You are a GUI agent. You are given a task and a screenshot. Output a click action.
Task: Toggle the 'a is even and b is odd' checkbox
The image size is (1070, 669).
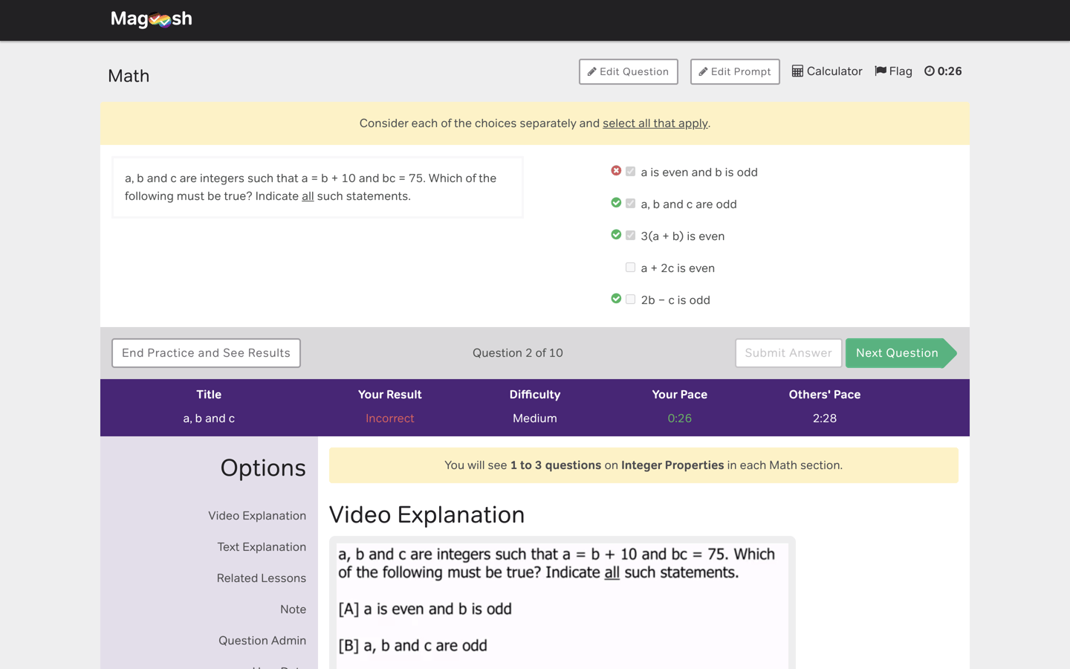[x=630, y=171]
